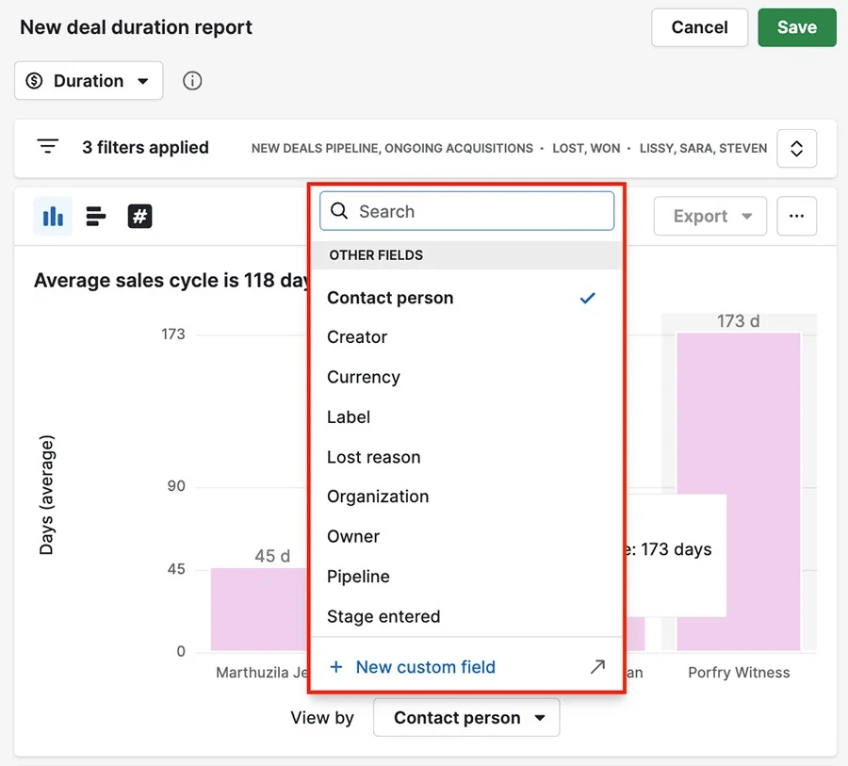Switch to the horizontal bar chart view

point(95,216)
